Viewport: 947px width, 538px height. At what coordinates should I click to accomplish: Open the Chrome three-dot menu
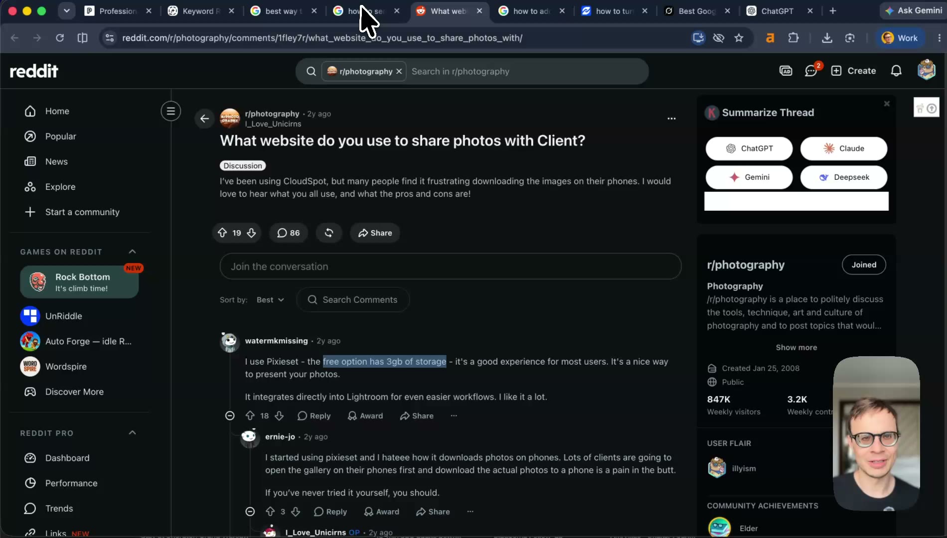pyautogui.click(x=939, y=38)
